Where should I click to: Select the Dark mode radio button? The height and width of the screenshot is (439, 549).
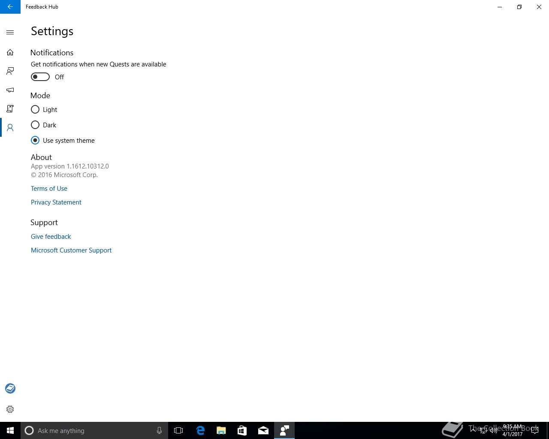point(35,125)
